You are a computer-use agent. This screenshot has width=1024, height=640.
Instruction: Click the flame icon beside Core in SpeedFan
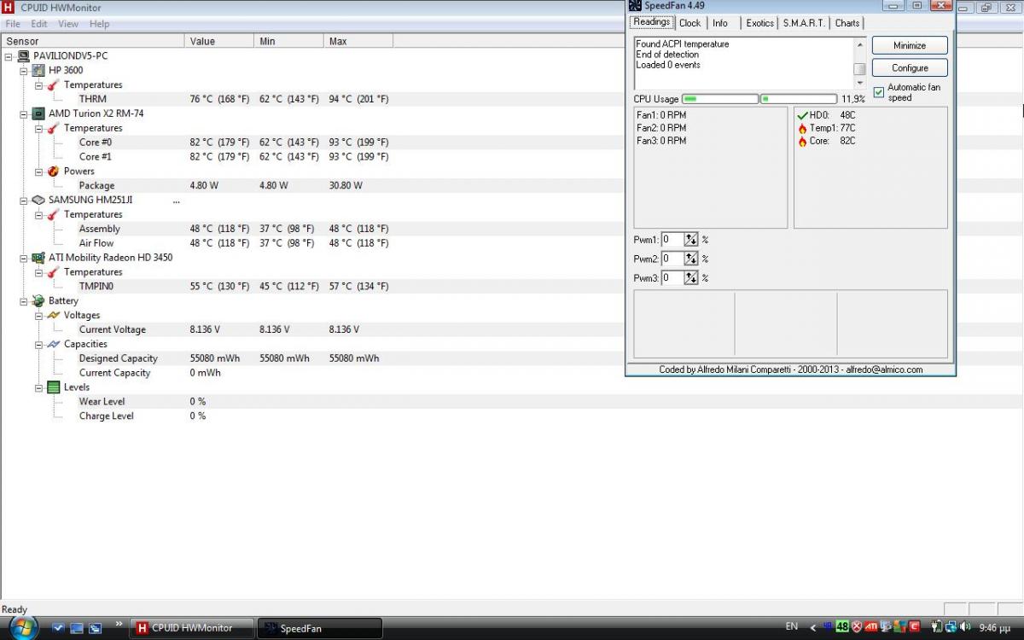click(802, 141)
